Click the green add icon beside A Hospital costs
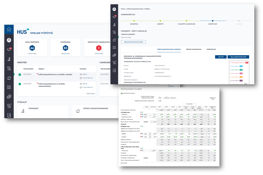Image resolution: width=263 pixels, height=175 pixels. pyautogui.click(x=142, y=112)
